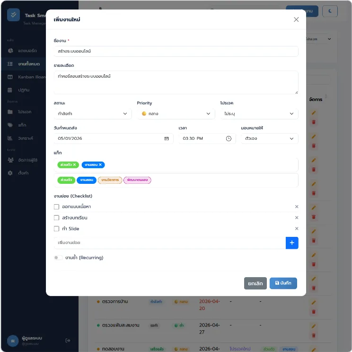Open งานทั้งหมด in the sidebar
352x352 pixels.
(23, 64)
